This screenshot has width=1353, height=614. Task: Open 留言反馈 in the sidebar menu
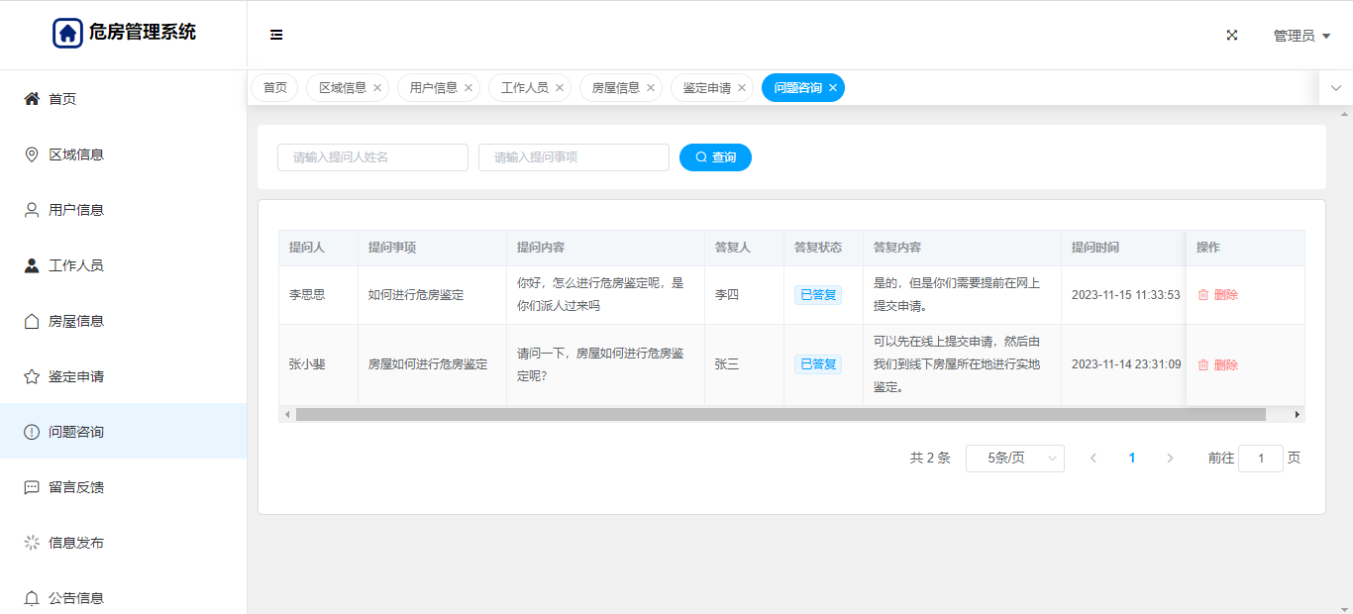[76, 487]
